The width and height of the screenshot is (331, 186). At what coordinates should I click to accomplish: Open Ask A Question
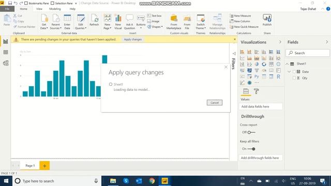click(x=129, y=22)
